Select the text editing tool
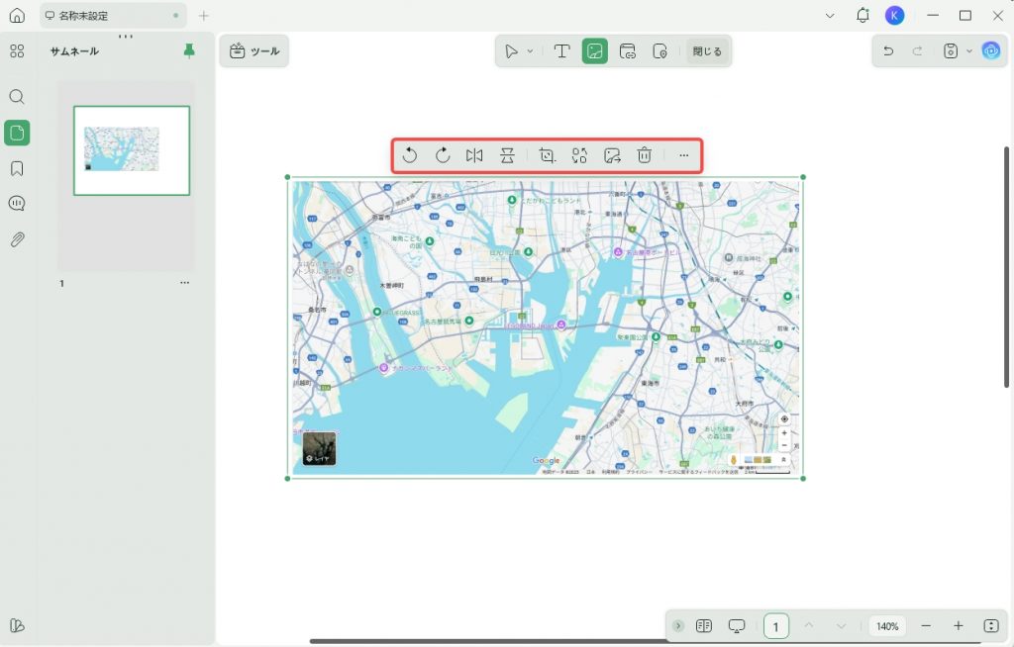 click(x=562, y=51)
